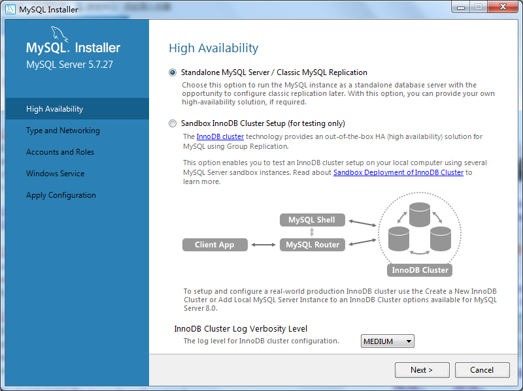The image size is (523, 391).
Task: Select the Windows Service step
Action: (x=55, y=174)
